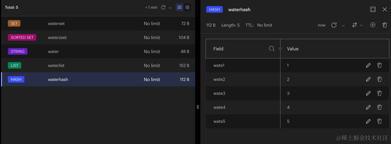391x144 pixels.
Task: Click the TTL No limit value
Action: pos(265,25)
